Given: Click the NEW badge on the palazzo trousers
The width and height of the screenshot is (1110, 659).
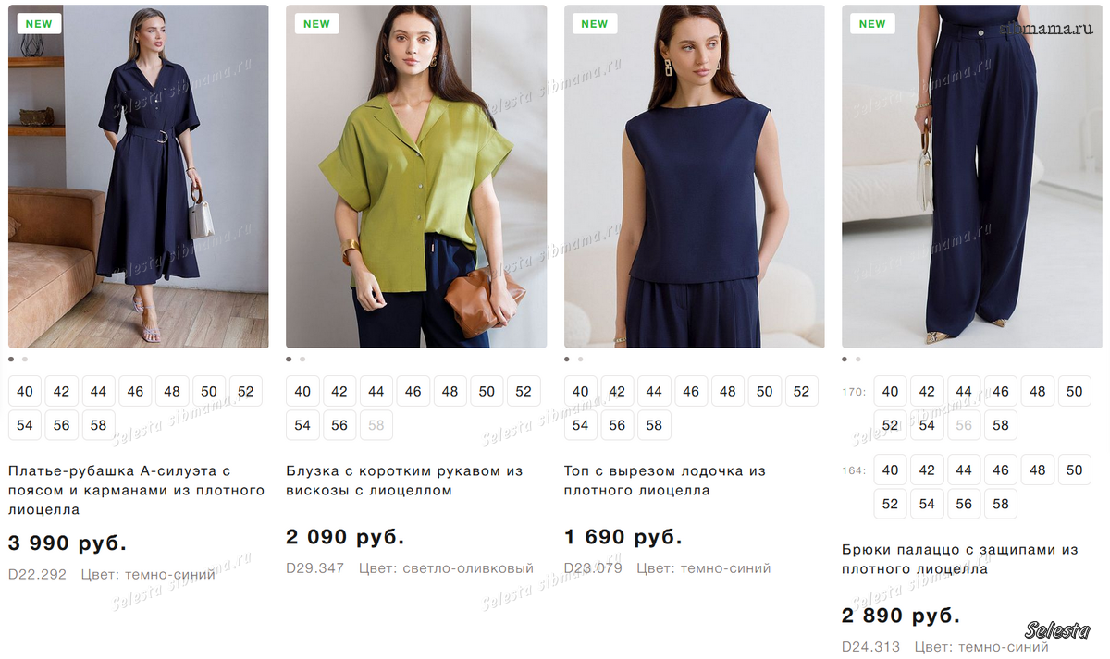Looking at the screenshot, I should (x=872, y=24).
